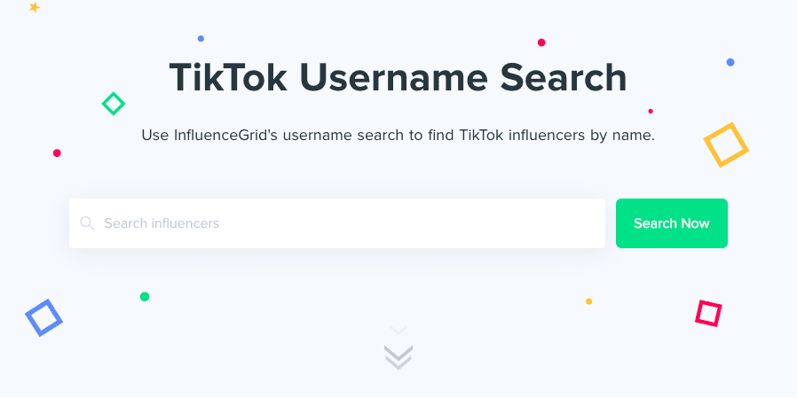Click the blue square outline shape
Viewport: 797px width, 398px height.
43,317
